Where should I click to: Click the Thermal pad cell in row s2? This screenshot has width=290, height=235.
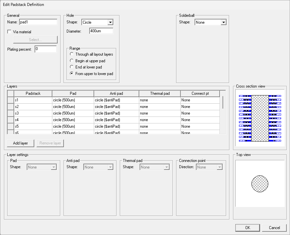160,107
